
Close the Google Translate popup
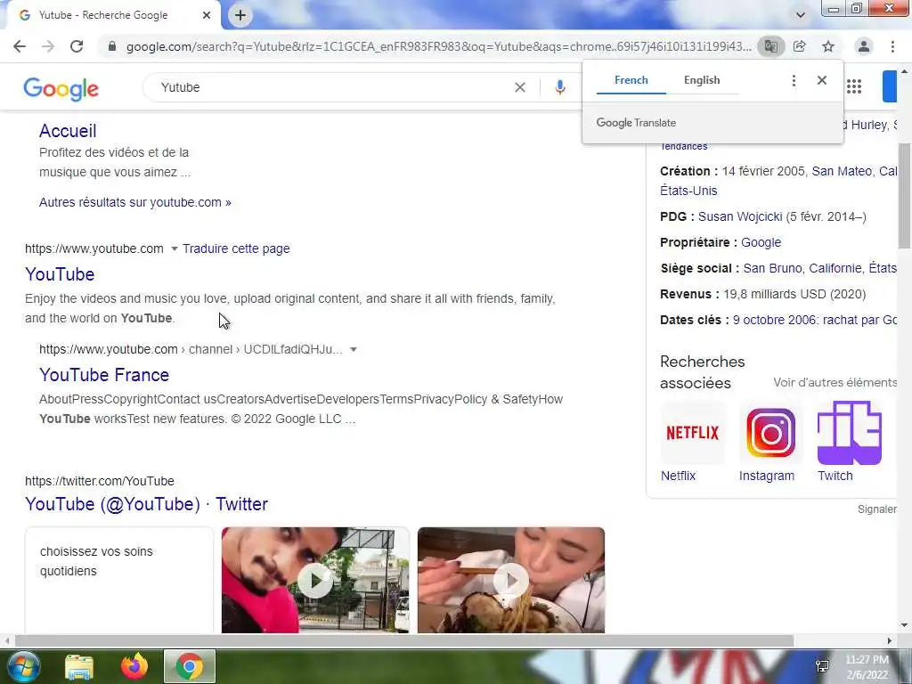[x=822, y=80]
